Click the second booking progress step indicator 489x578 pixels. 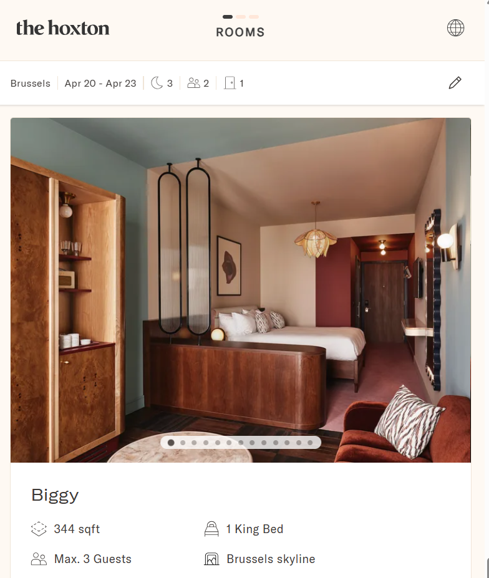[x=241, y=17]
